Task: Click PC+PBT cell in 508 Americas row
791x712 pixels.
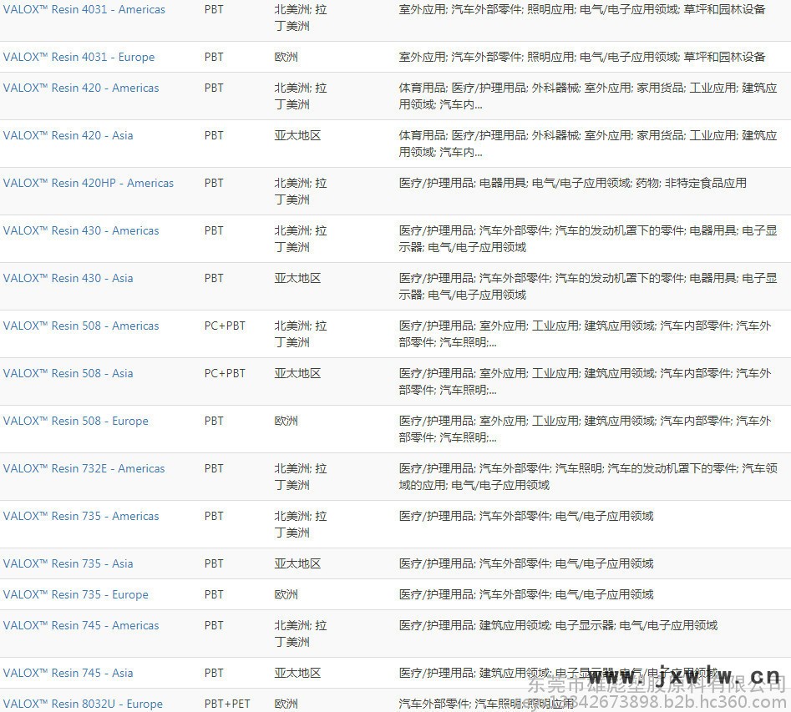Action: [225, 326]
